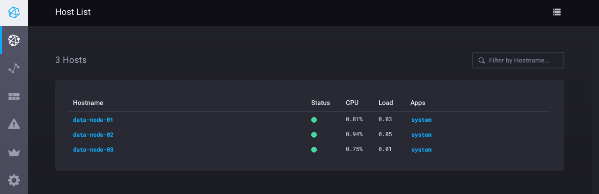
Task: Click the system app link for data-node-01
Action: (421, 120)
